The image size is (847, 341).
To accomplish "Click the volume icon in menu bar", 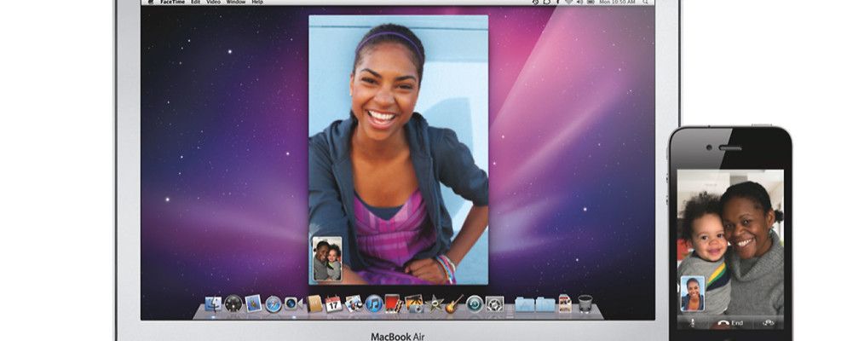I will 580,3.
